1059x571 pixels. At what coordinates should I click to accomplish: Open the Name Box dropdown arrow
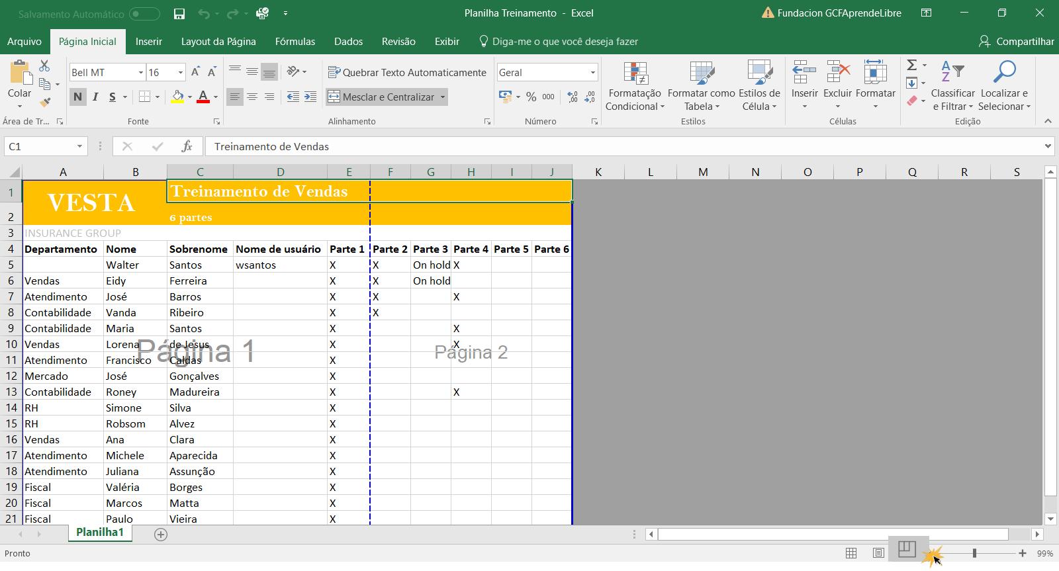point(79,146)
